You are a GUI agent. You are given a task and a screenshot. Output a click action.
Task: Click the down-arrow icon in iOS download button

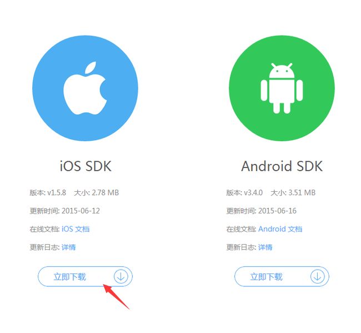[121, 276]
